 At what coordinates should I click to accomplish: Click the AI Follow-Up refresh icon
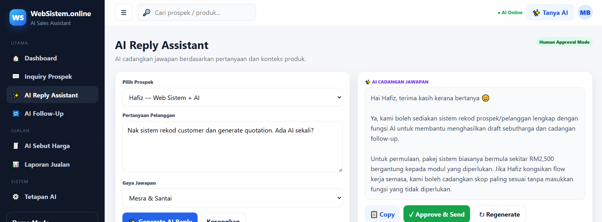(16, 114)
